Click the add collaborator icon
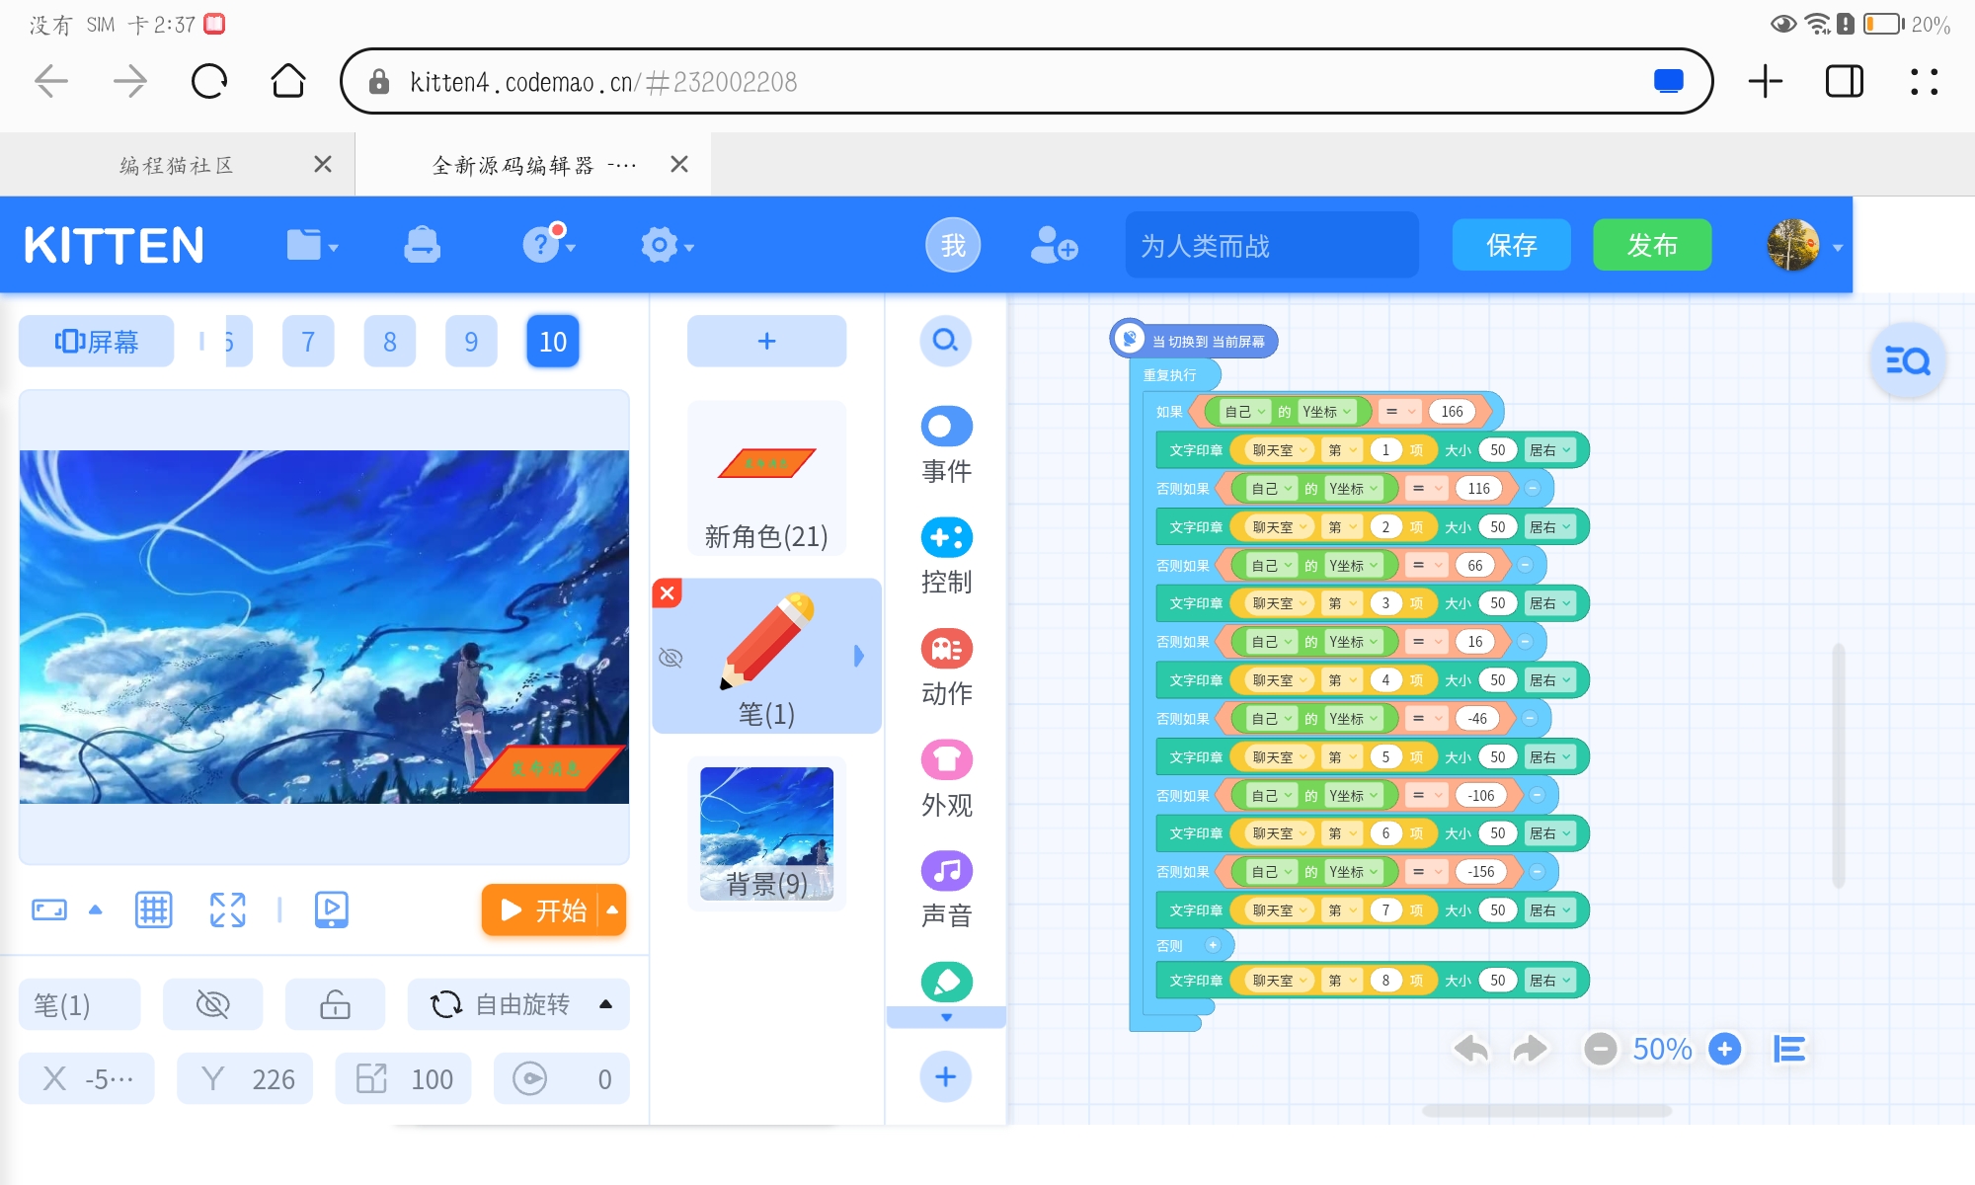The image size is (1975, 1185). coord(1054,245)
